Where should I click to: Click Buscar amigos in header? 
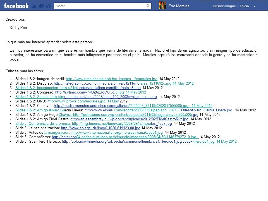point(224,6)
